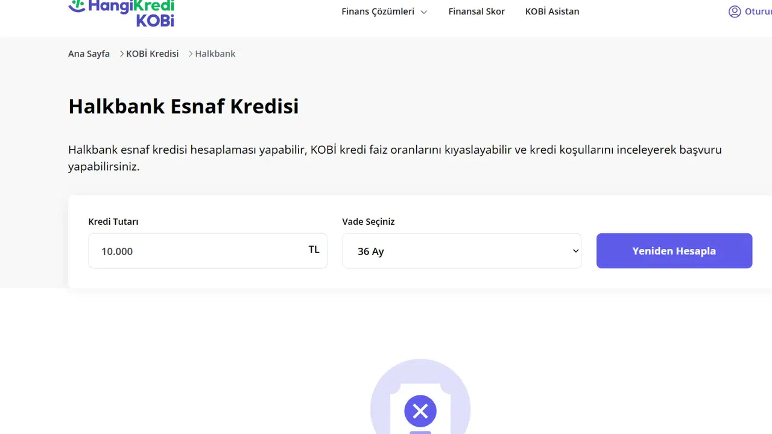Click the breadcrumb separator arrow after Ana Sayfa
772x434 pixels.
121,54
